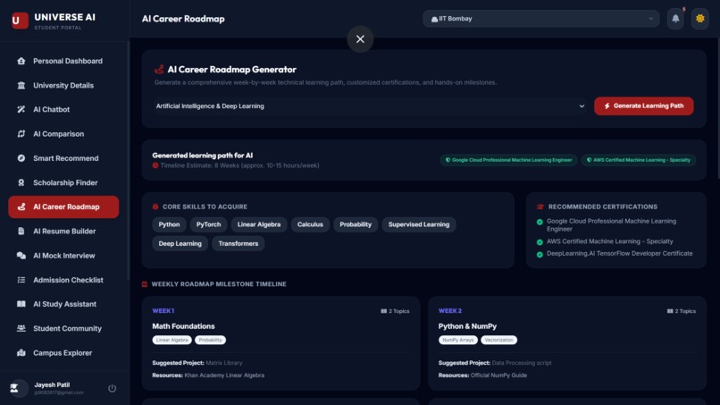
Task: Click the Campus Explorer map icon
Action: point(21,352)
